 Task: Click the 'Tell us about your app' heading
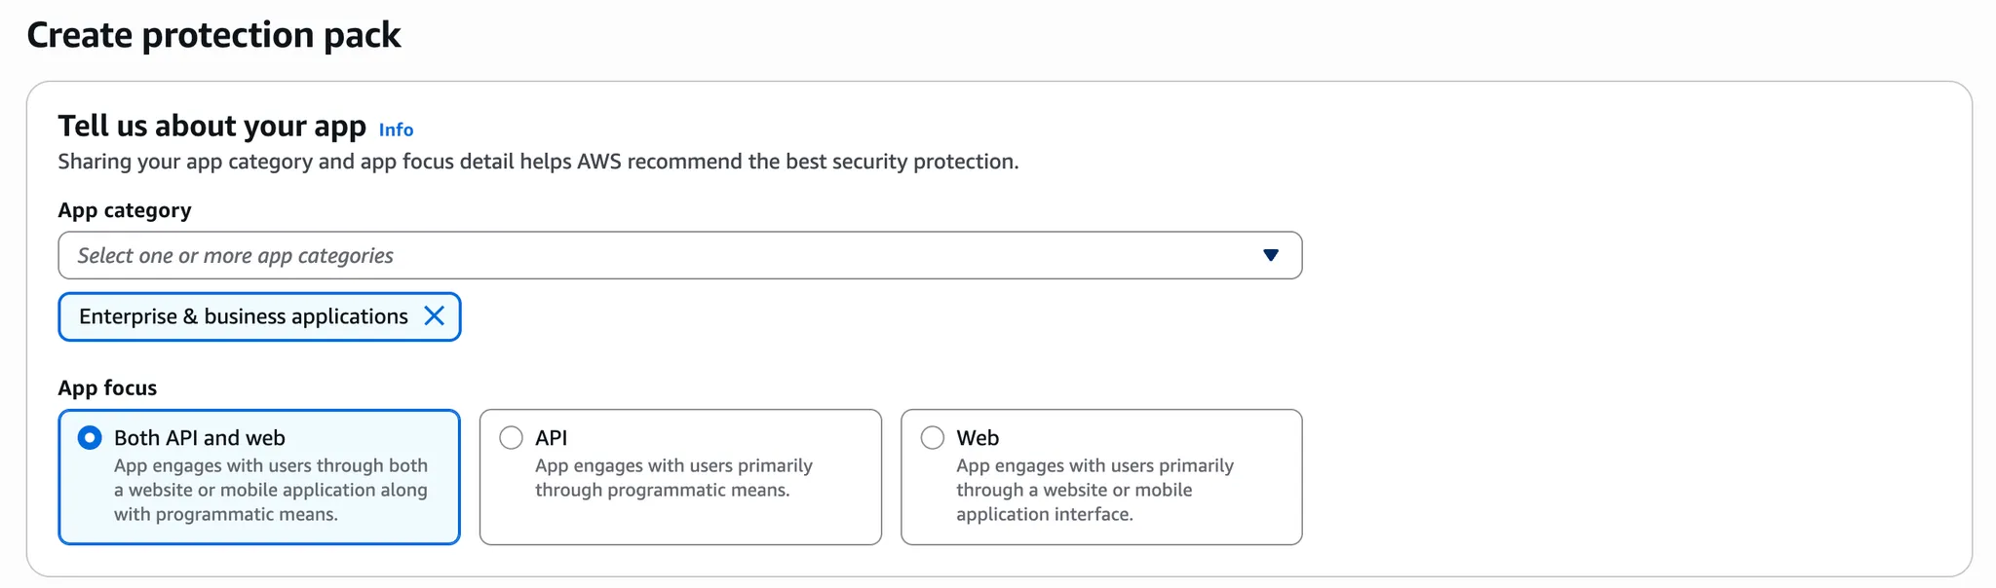[211, 127]
